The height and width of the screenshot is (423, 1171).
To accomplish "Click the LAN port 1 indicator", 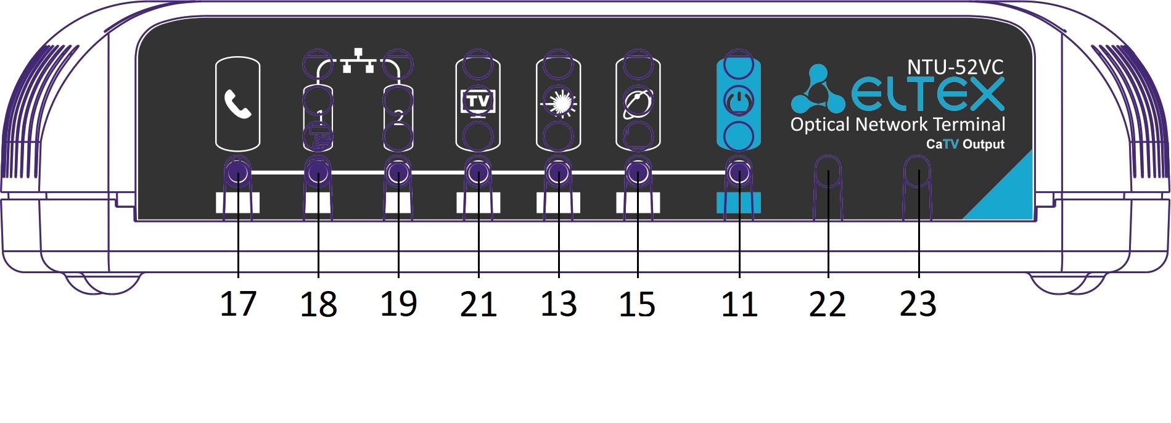I will coord(319,116).
